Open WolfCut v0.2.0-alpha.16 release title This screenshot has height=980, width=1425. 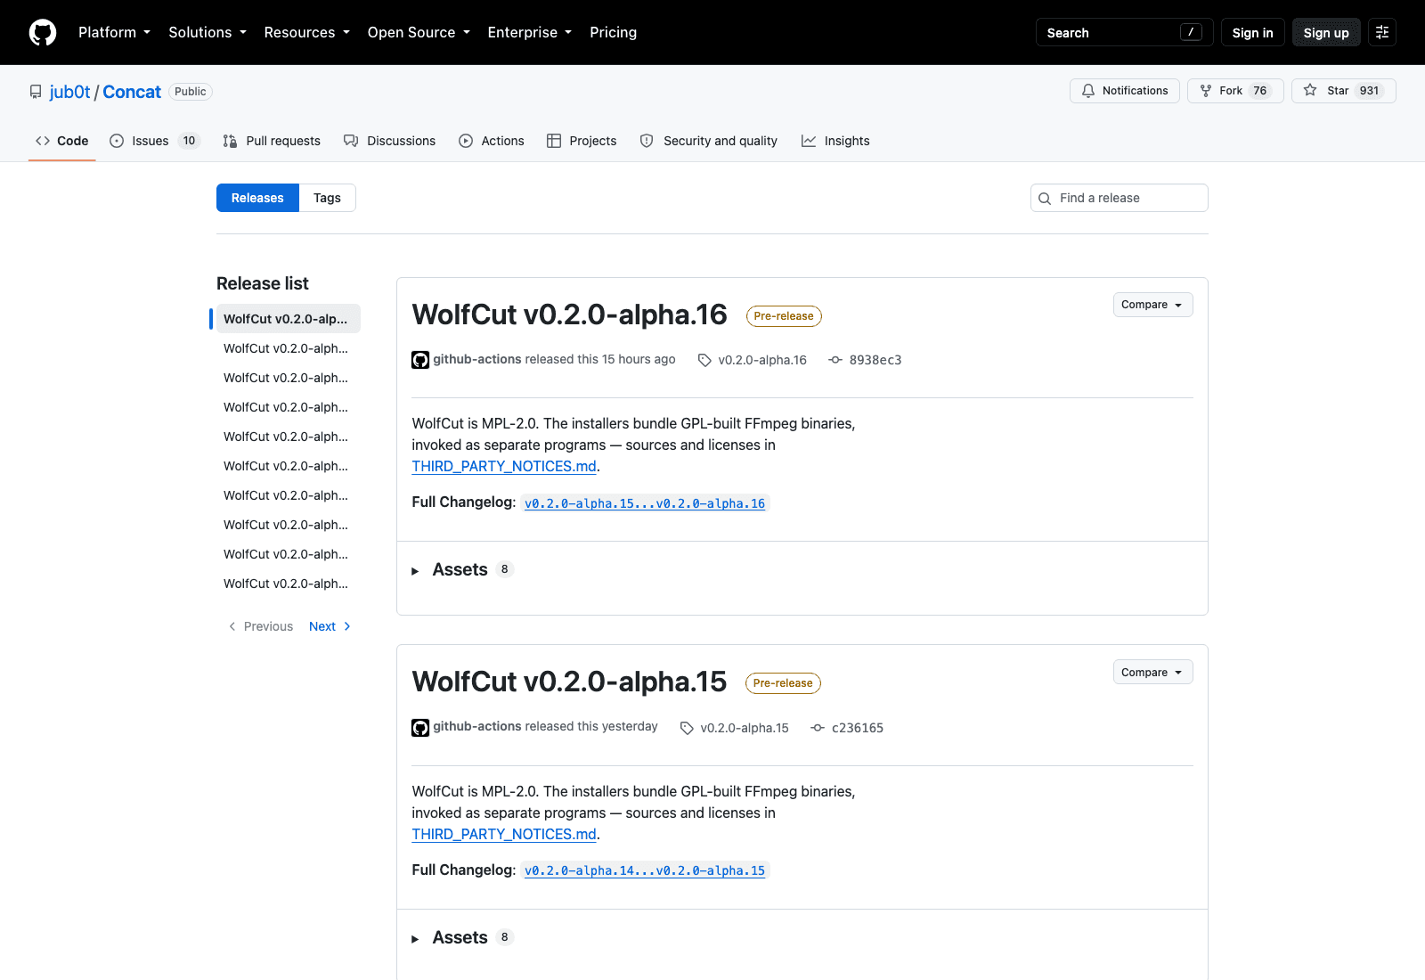click(x=569, y=314)
